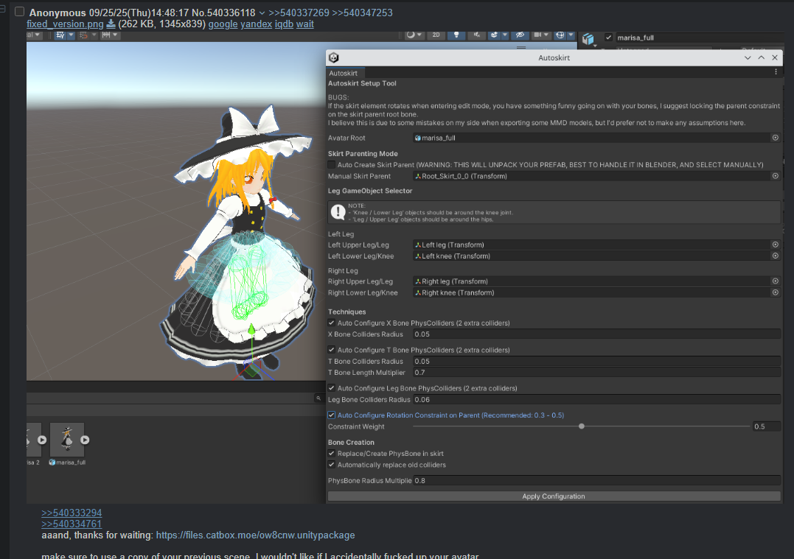Viewport: 794px width, 559px height.
Task: Click the exclamation note icon
Action: click(x=338, y=212)
